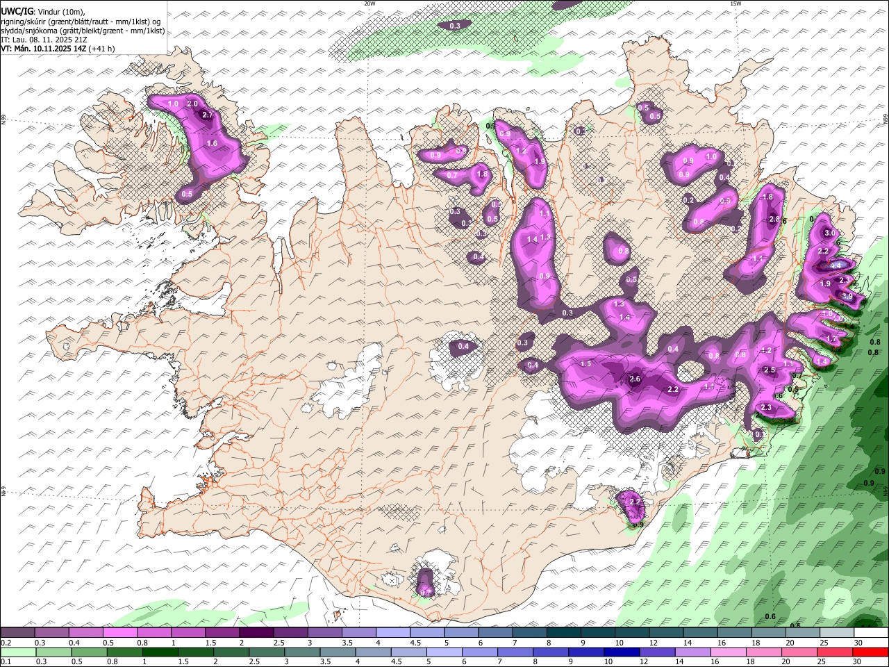Click the IT: Lau. 08. 11. 2025 21Z line
The height and width of the screenshot is (667, 889).
(x=44, y=40)
